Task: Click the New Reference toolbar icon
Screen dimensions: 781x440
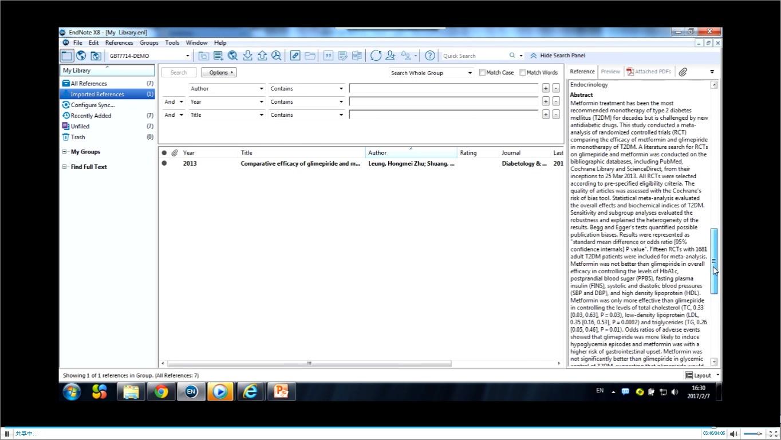Action: (x=218, y=56)
